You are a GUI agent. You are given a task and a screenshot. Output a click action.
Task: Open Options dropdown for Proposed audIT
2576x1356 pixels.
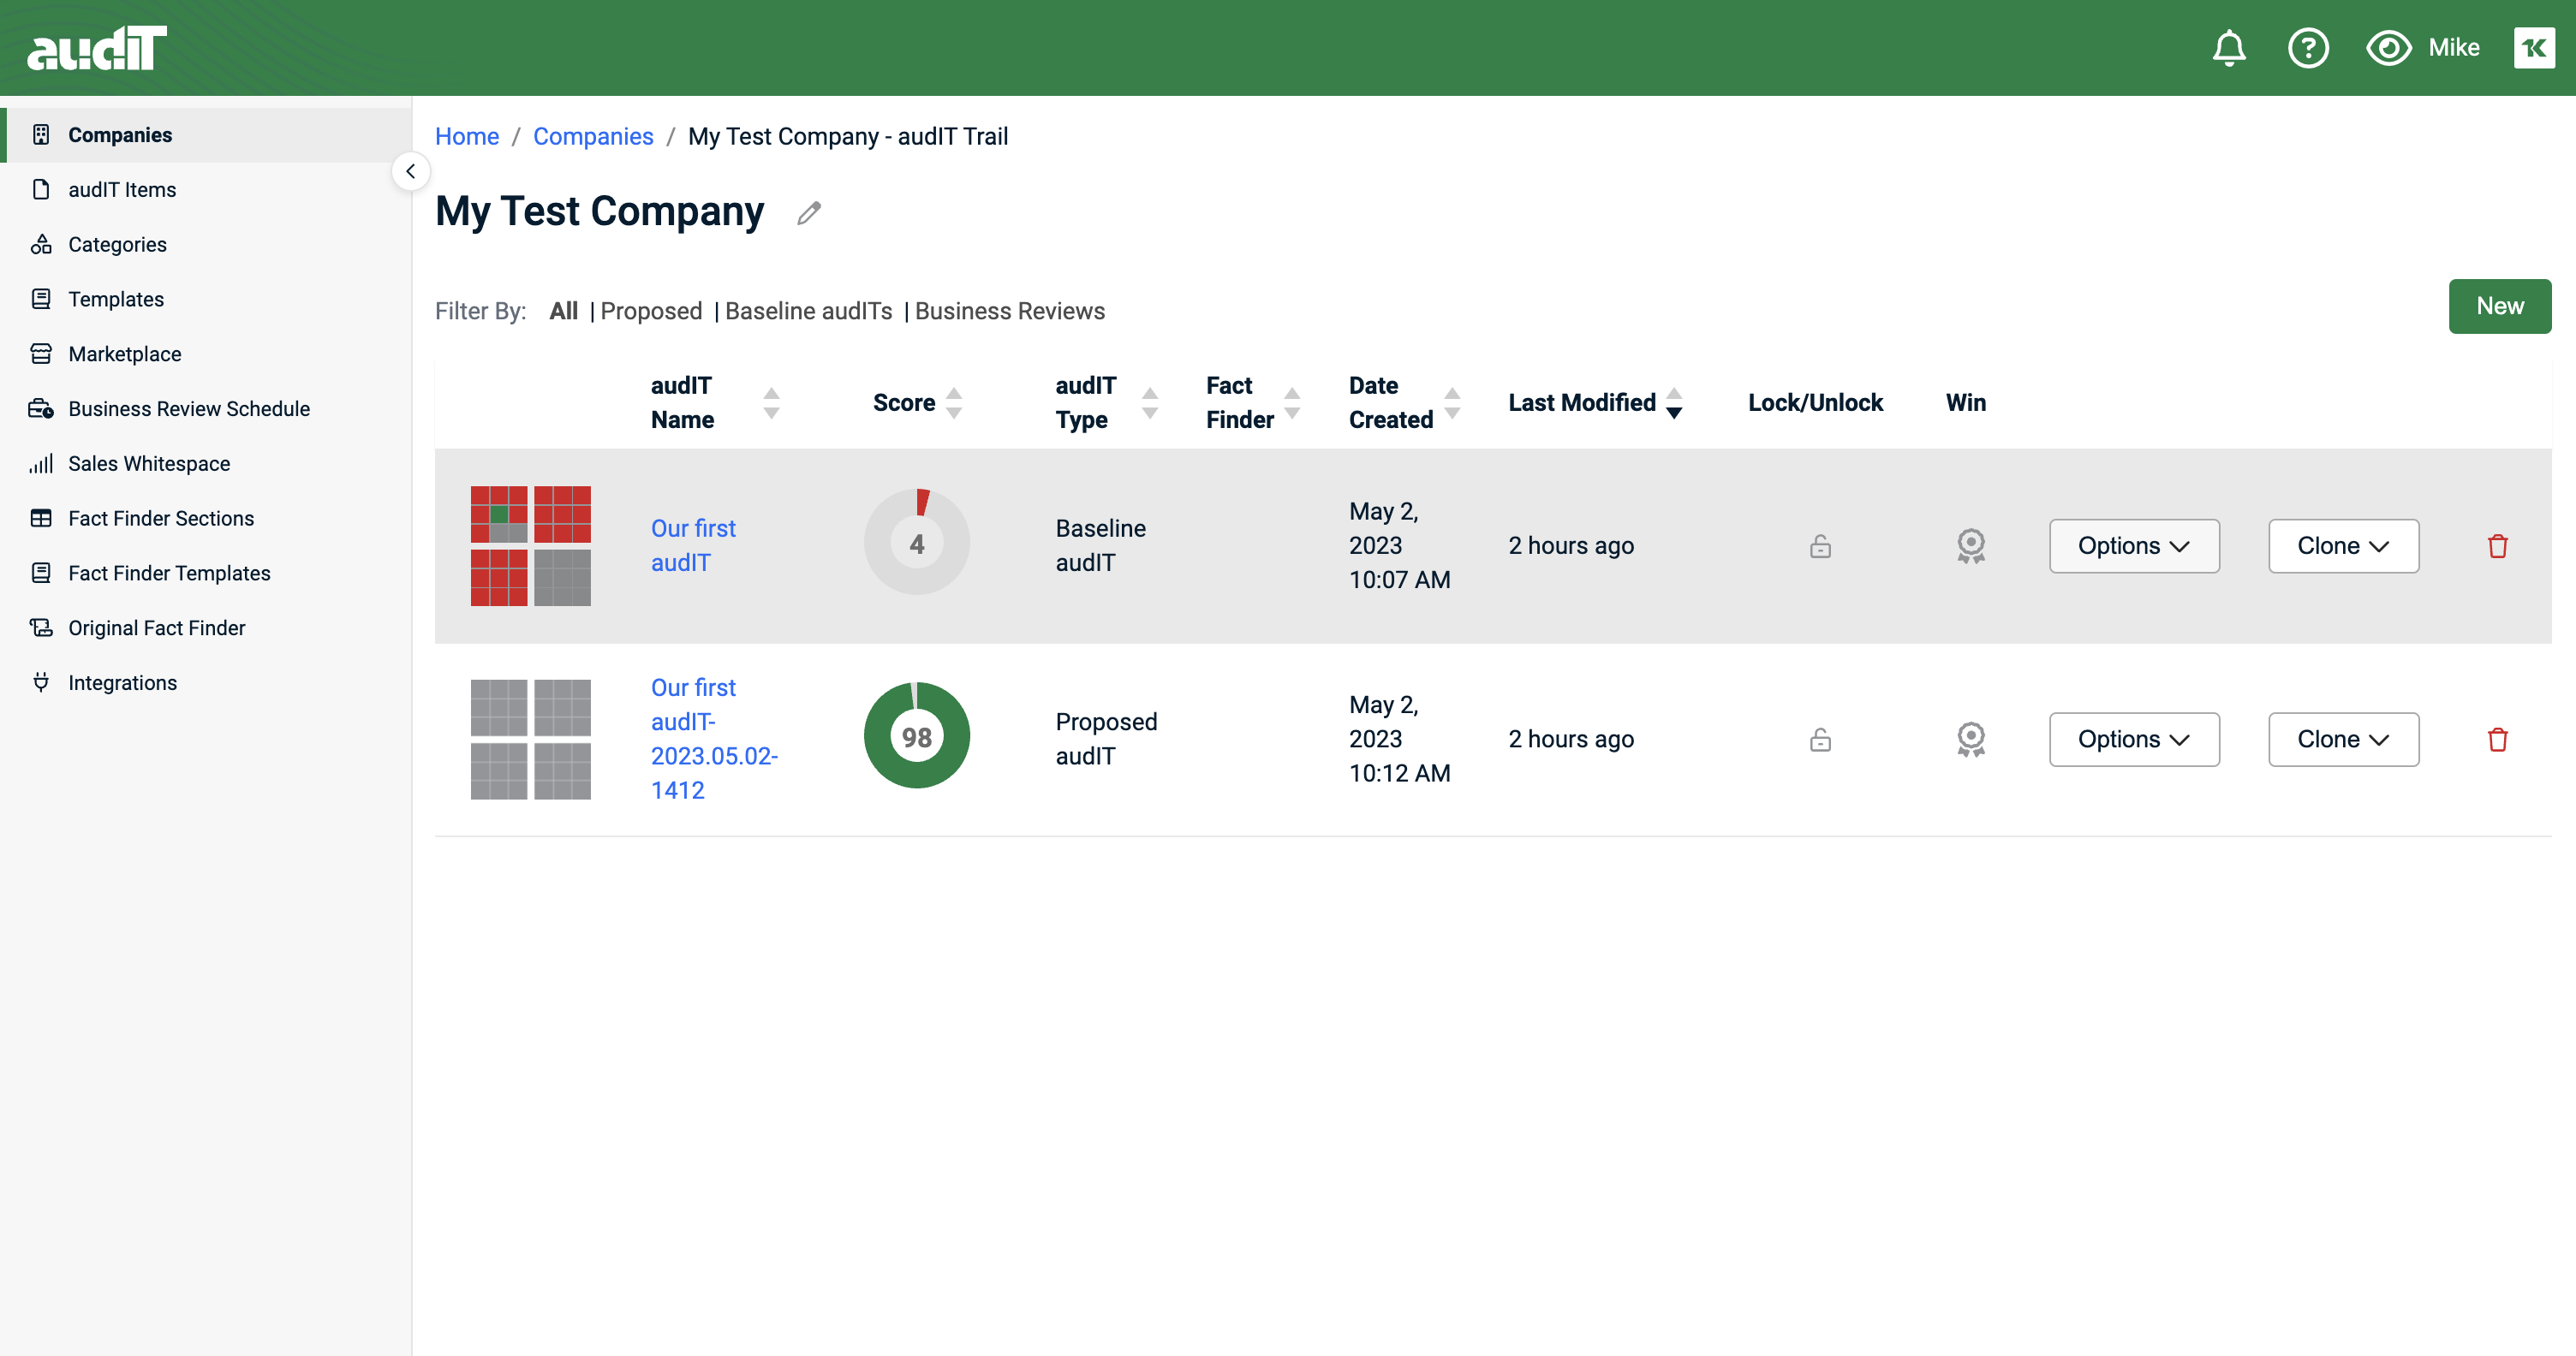pyautogui.click(x=2134, y=740)
